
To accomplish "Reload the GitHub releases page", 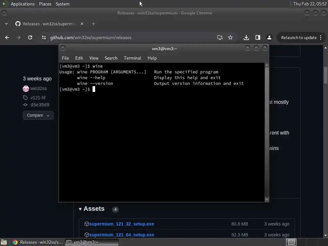I will click(30, 37).
